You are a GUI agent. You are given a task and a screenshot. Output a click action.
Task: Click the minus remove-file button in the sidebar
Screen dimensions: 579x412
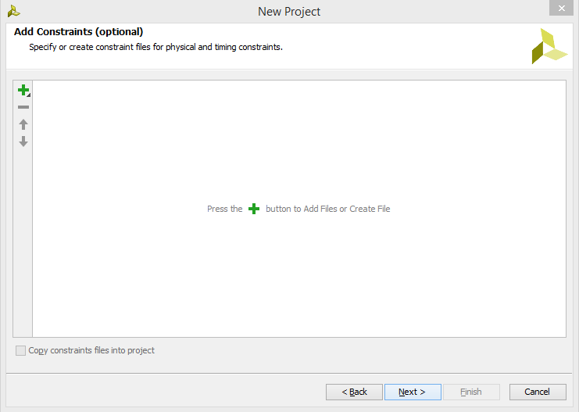(x=23, y=107)
